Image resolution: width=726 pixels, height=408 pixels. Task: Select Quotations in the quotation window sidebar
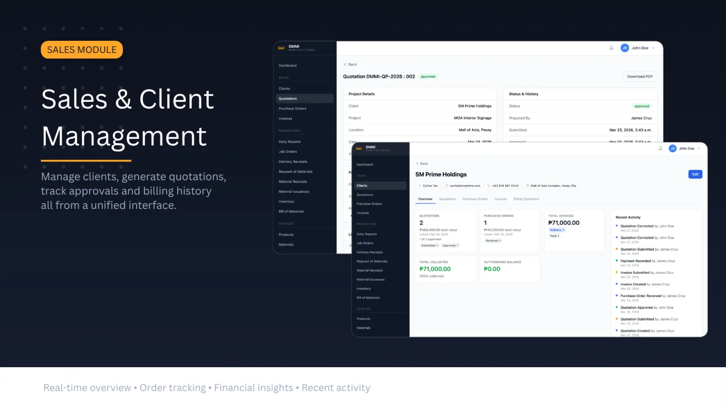point(304,99)
